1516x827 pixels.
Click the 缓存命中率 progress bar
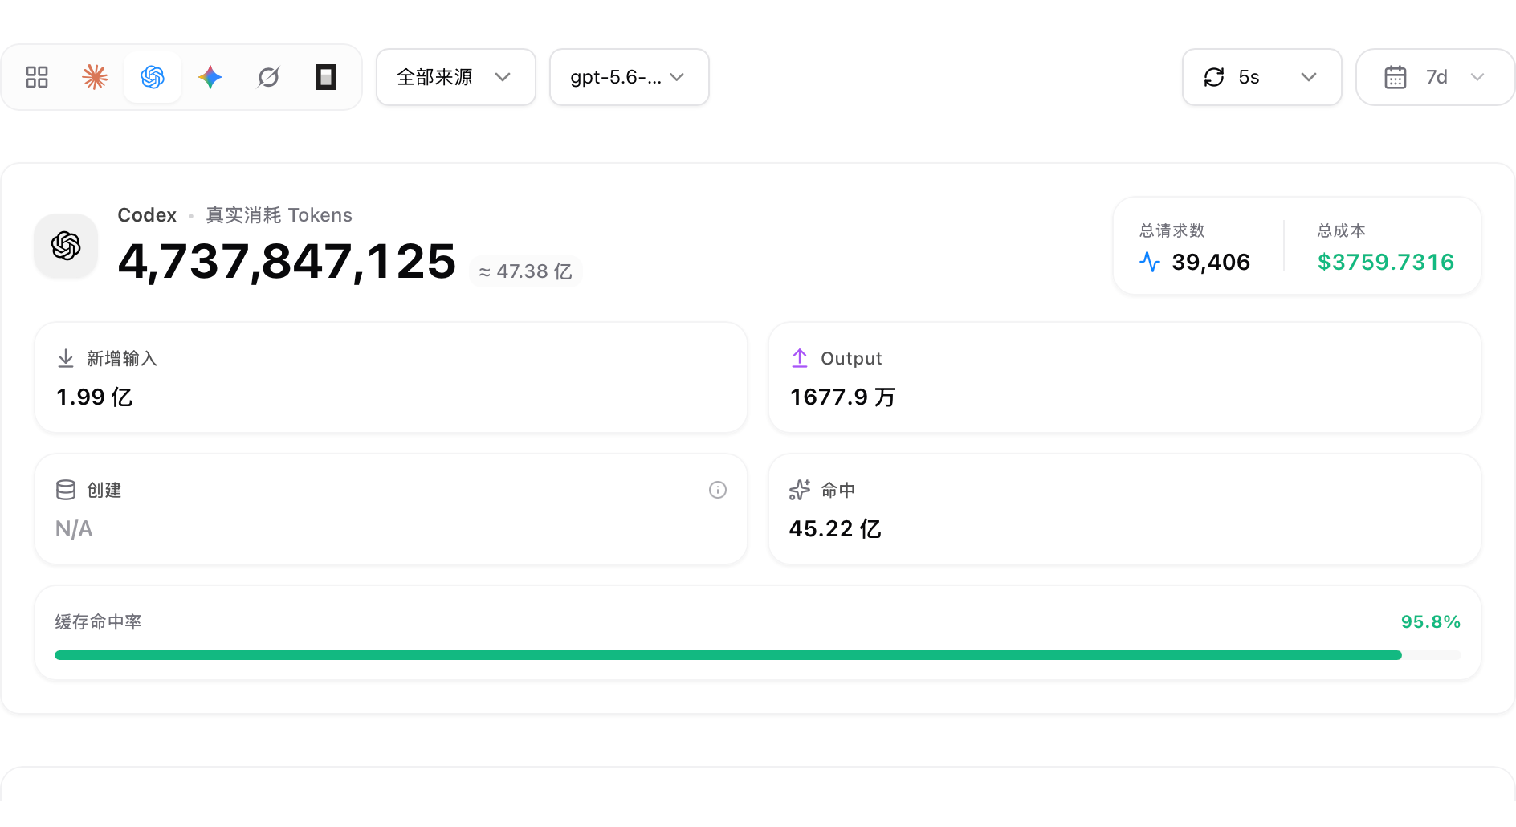pyautogui.click(x=758, y=655)
